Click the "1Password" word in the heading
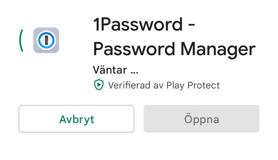This screenshot has height=160, width=278. click(138, 24)
